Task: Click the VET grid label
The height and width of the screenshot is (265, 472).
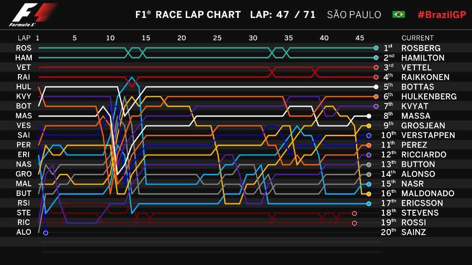Action: point(24,67)
